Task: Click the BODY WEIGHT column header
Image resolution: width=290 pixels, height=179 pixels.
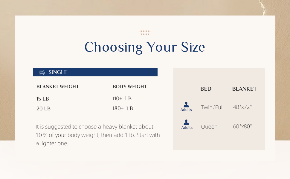Action: pyautogui.click(x=130, y=87)
